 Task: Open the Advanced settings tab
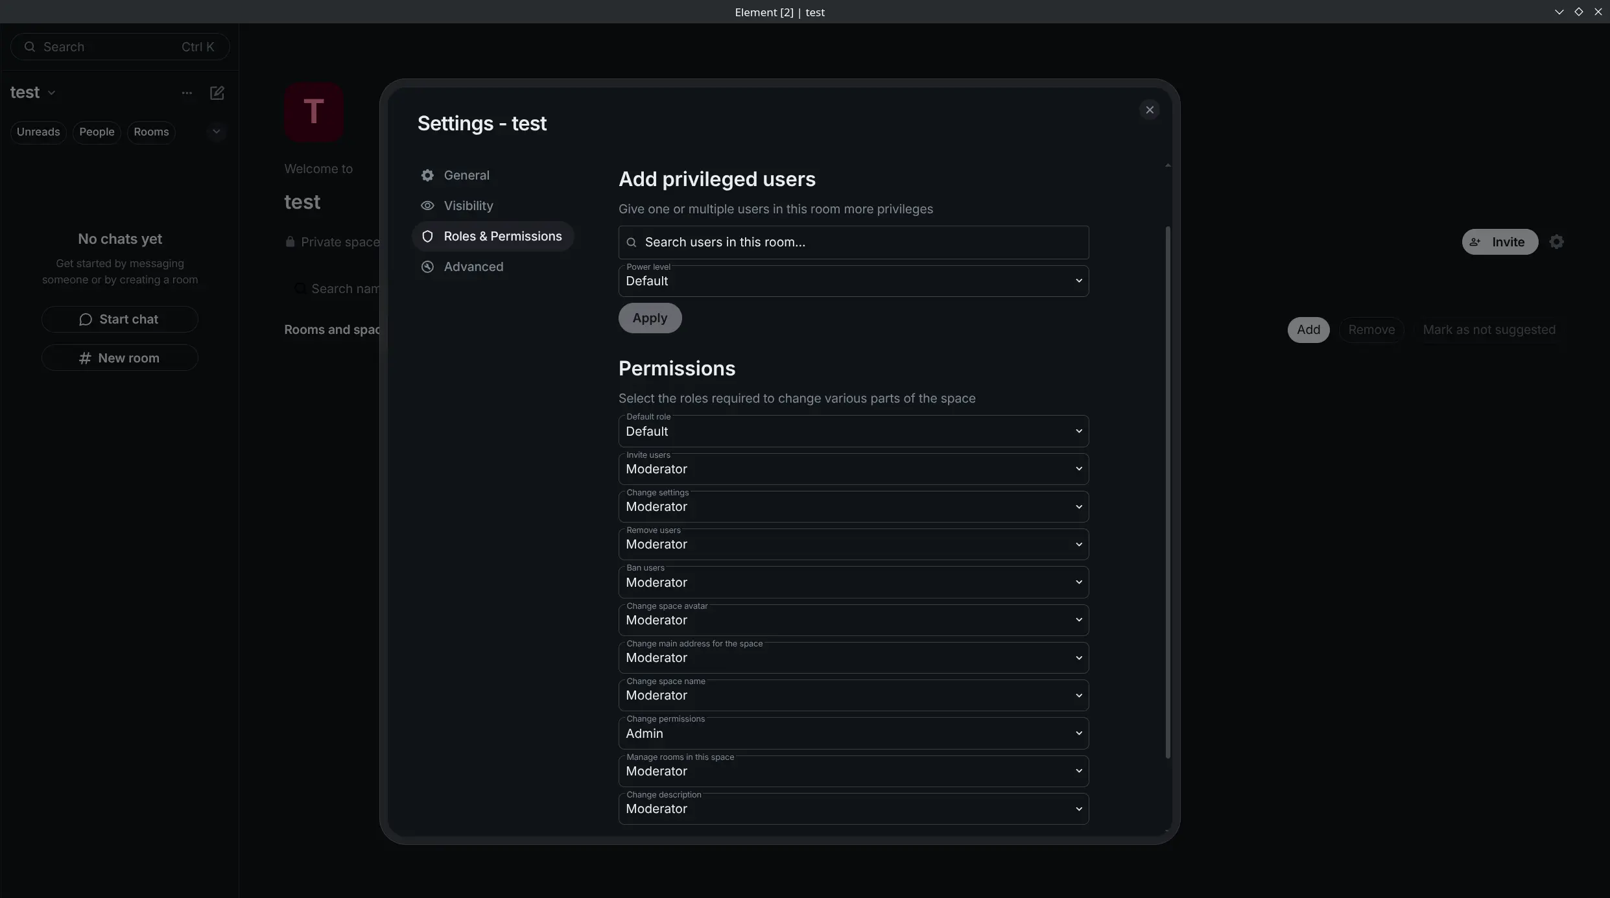[x=473, y=266]
